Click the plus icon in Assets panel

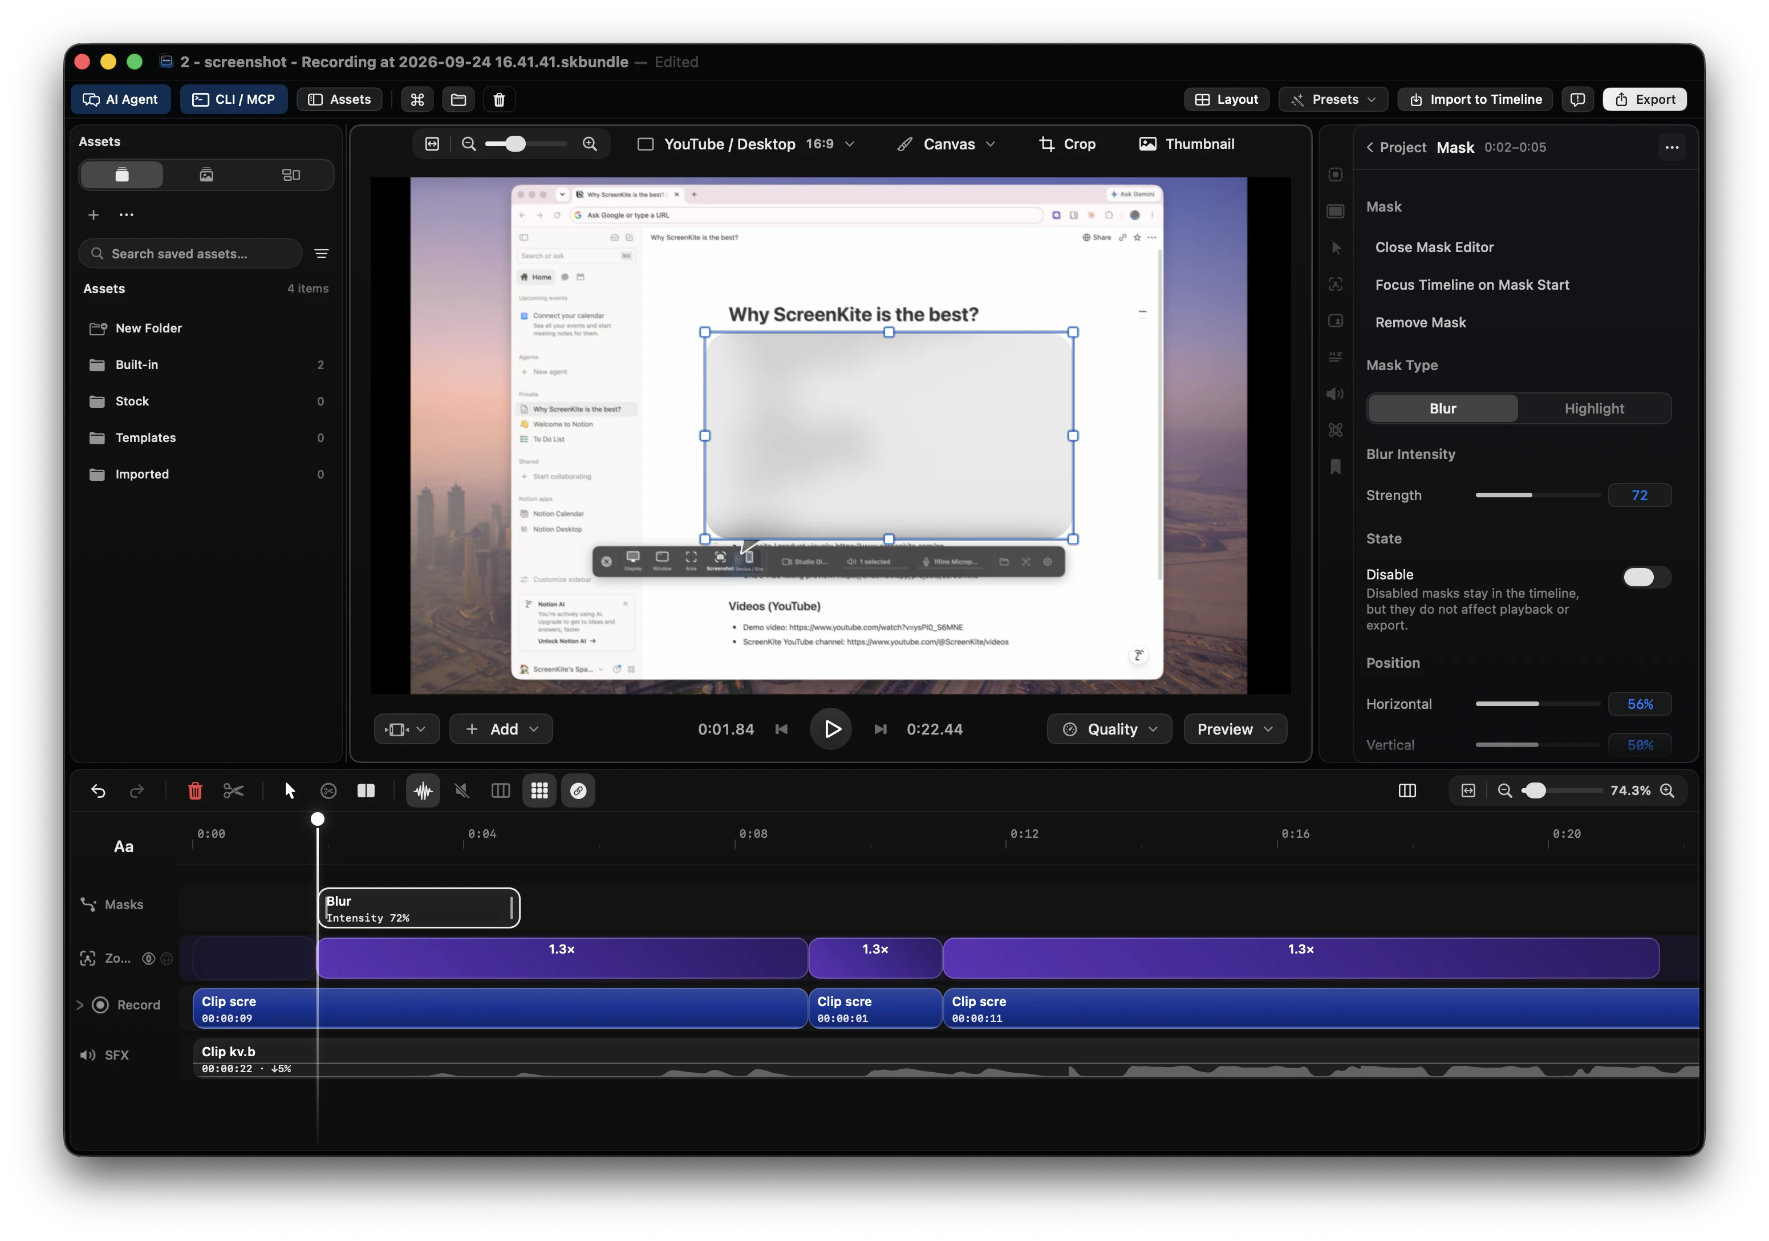pos(93,215)
